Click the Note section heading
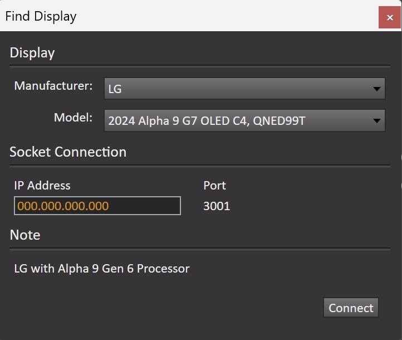 [x=25, y=235]
